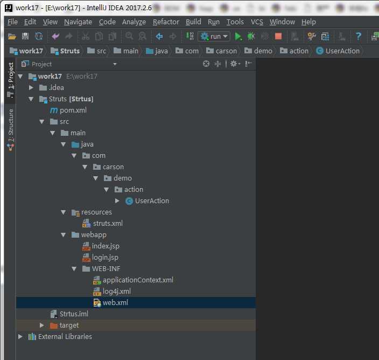
Task: Expand the UserAction class node
Action: pos(117,200)
